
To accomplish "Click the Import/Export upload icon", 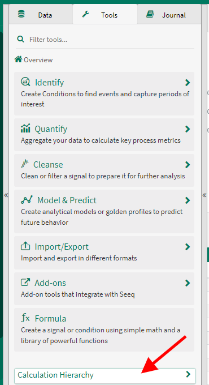I will (x=25, y=246).
